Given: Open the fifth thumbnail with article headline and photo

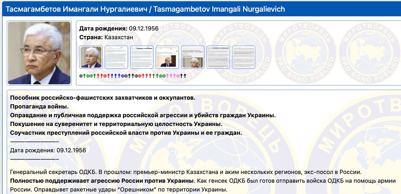Looking at the screenshot, I should coord(192,57).
